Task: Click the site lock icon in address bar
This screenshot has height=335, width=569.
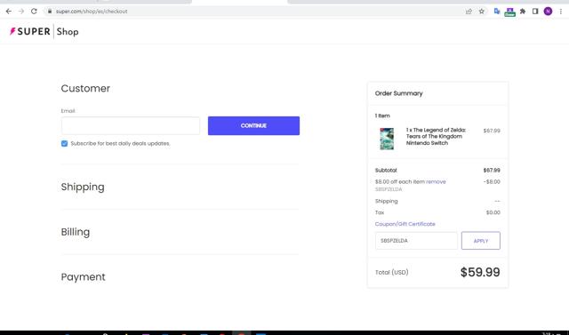Action: pos(50,12)
